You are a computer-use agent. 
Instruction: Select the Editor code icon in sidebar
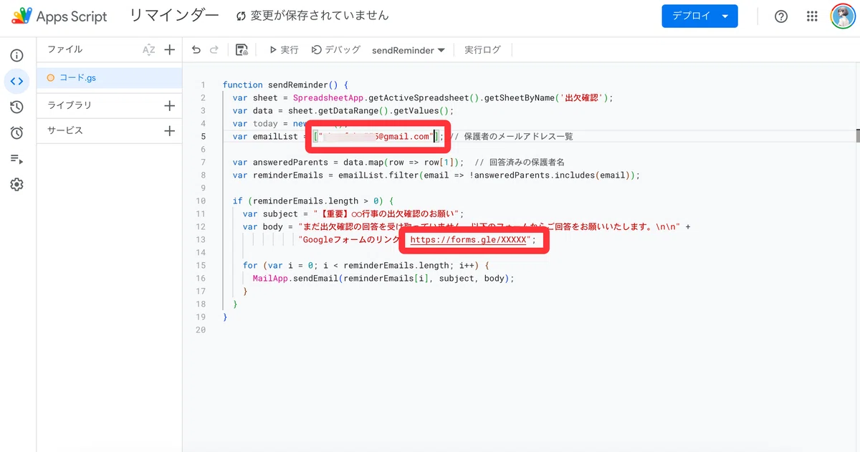click(17, 81)
